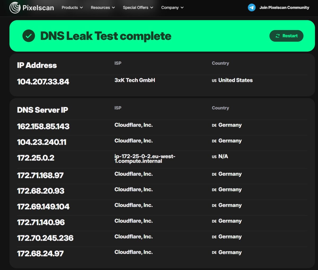The width and height of the screenshot is (318, 270).
Task: Select IP address 104.207.33.84
Action: point(43,82)
